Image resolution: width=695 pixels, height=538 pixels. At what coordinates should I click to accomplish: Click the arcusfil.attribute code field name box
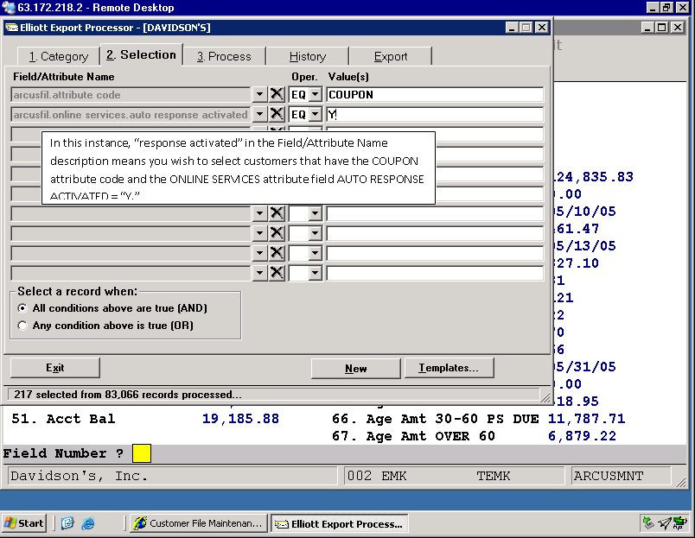tap(131, 94)
